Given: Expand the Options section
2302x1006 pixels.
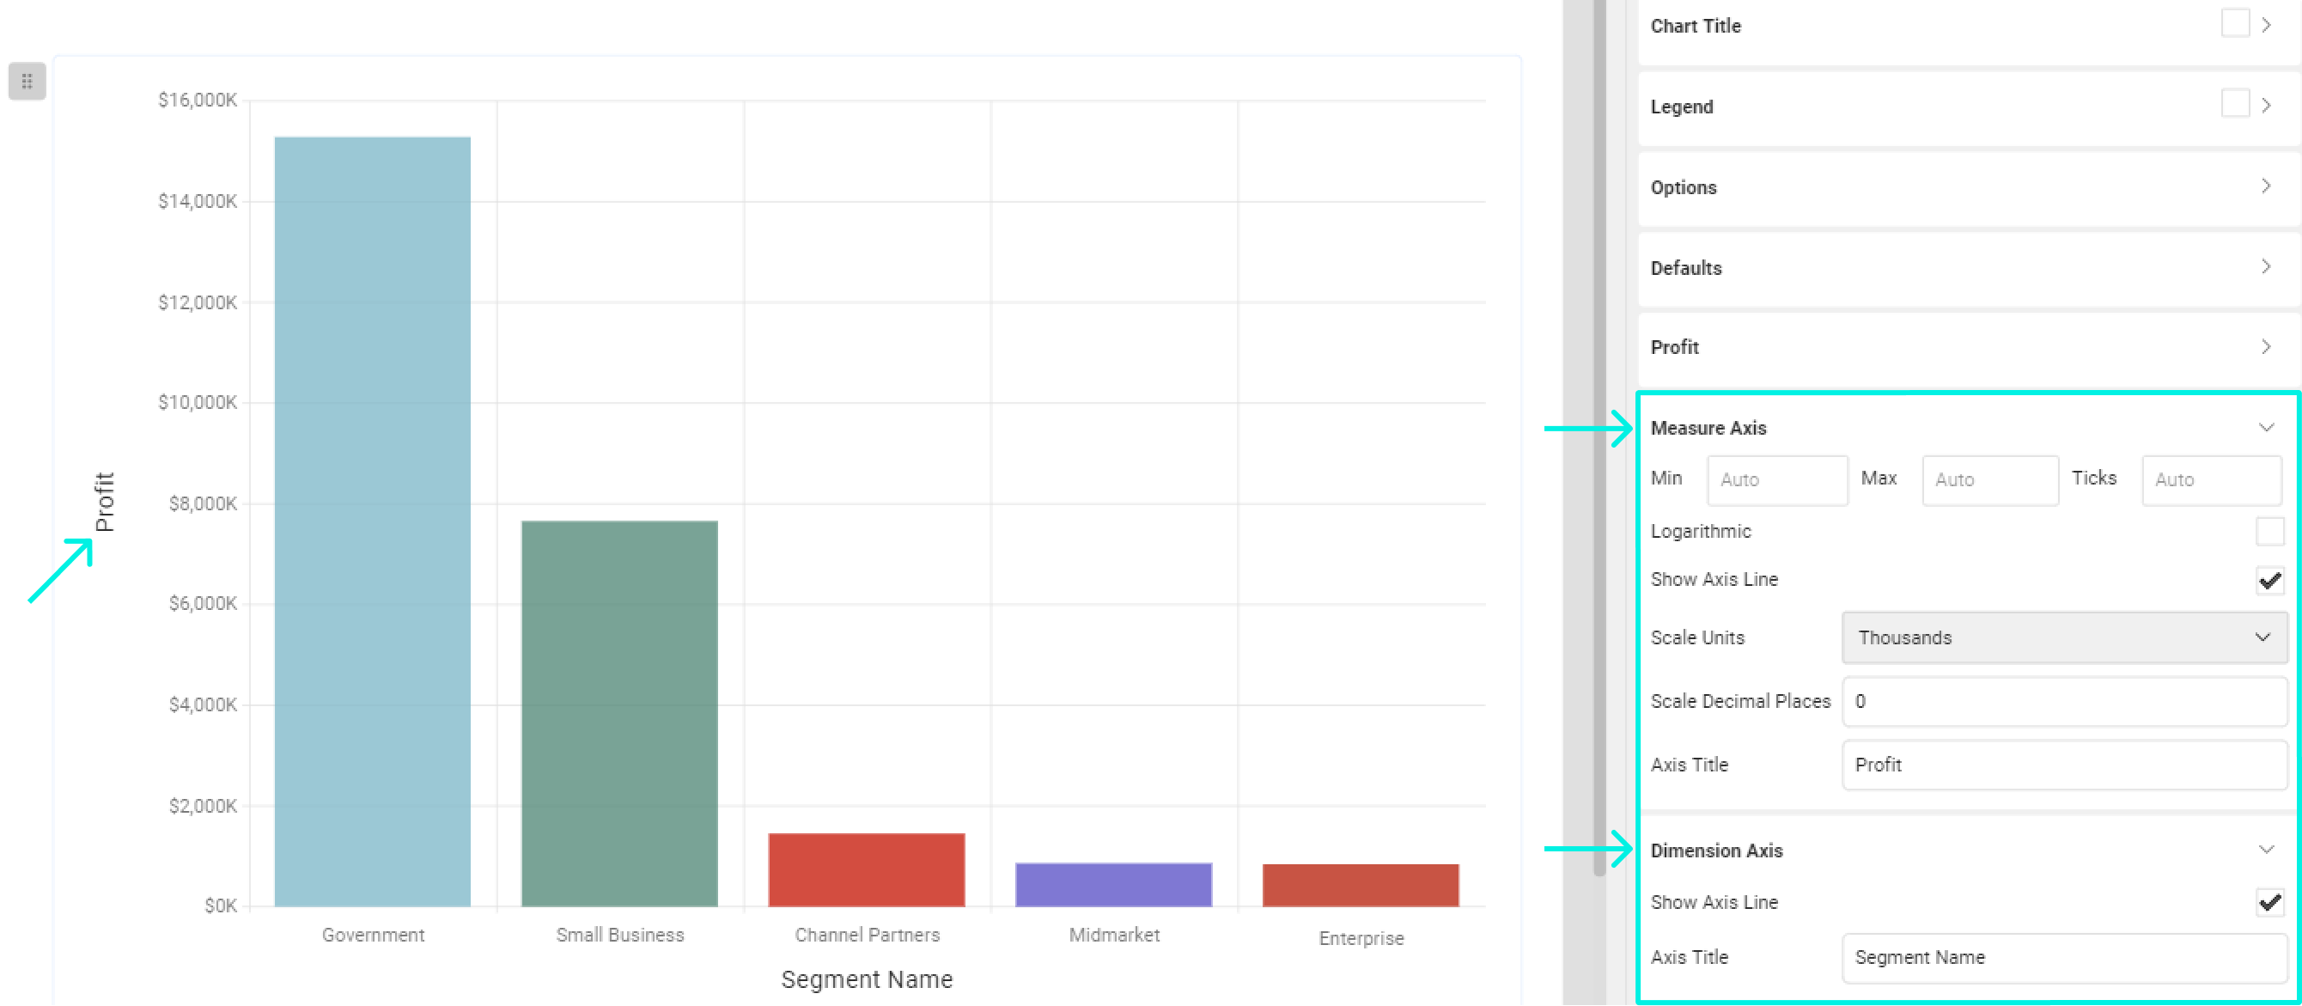Looking at the screenshot, I should (2265, 186).
